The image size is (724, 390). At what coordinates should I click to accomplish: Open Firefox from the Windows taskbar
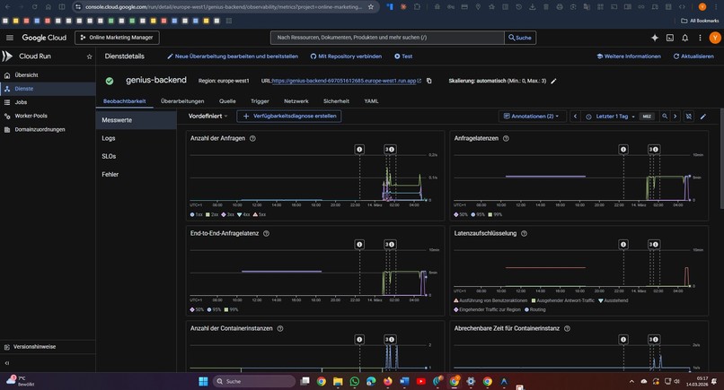coord(387,381)
